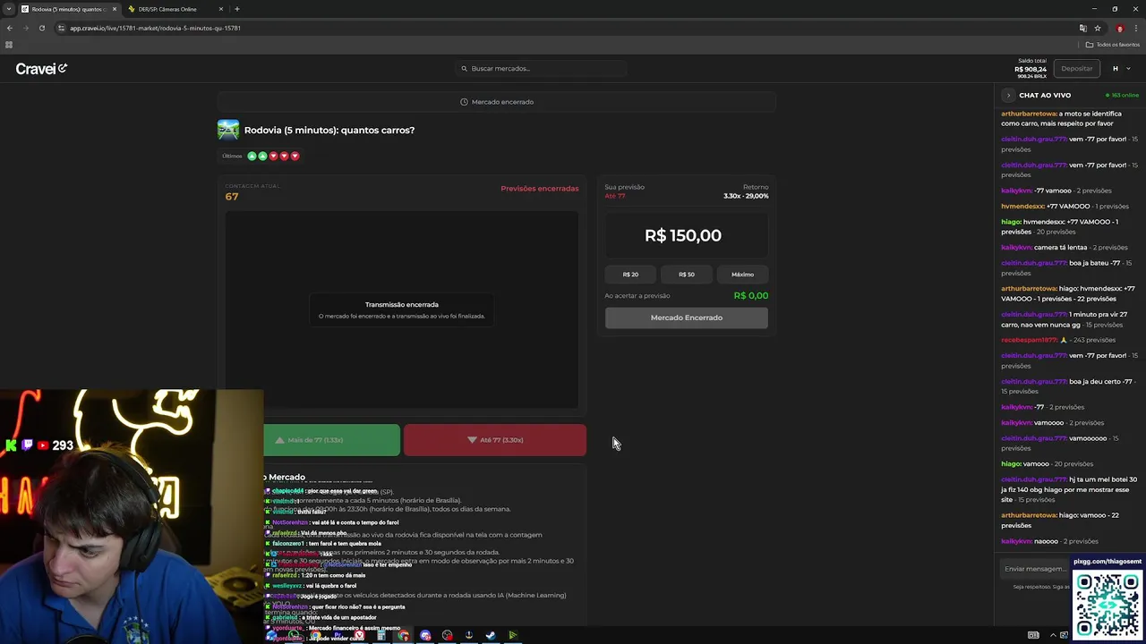Click the 'Mercado encerrado' status banner
Image resolution: width=1146 pixels, height=644 pixels.
coord(497,102)
